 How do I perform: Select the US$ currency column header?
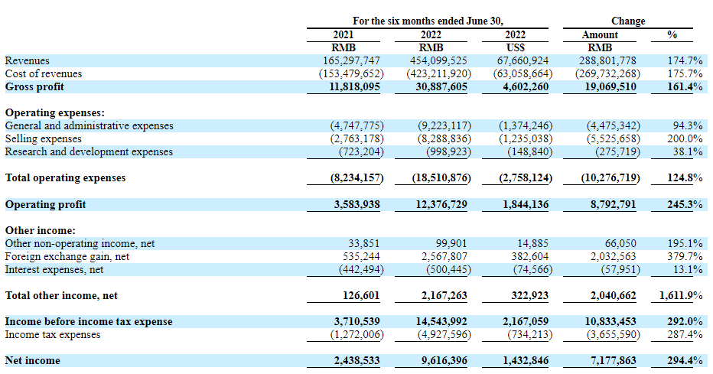(516, 47)
